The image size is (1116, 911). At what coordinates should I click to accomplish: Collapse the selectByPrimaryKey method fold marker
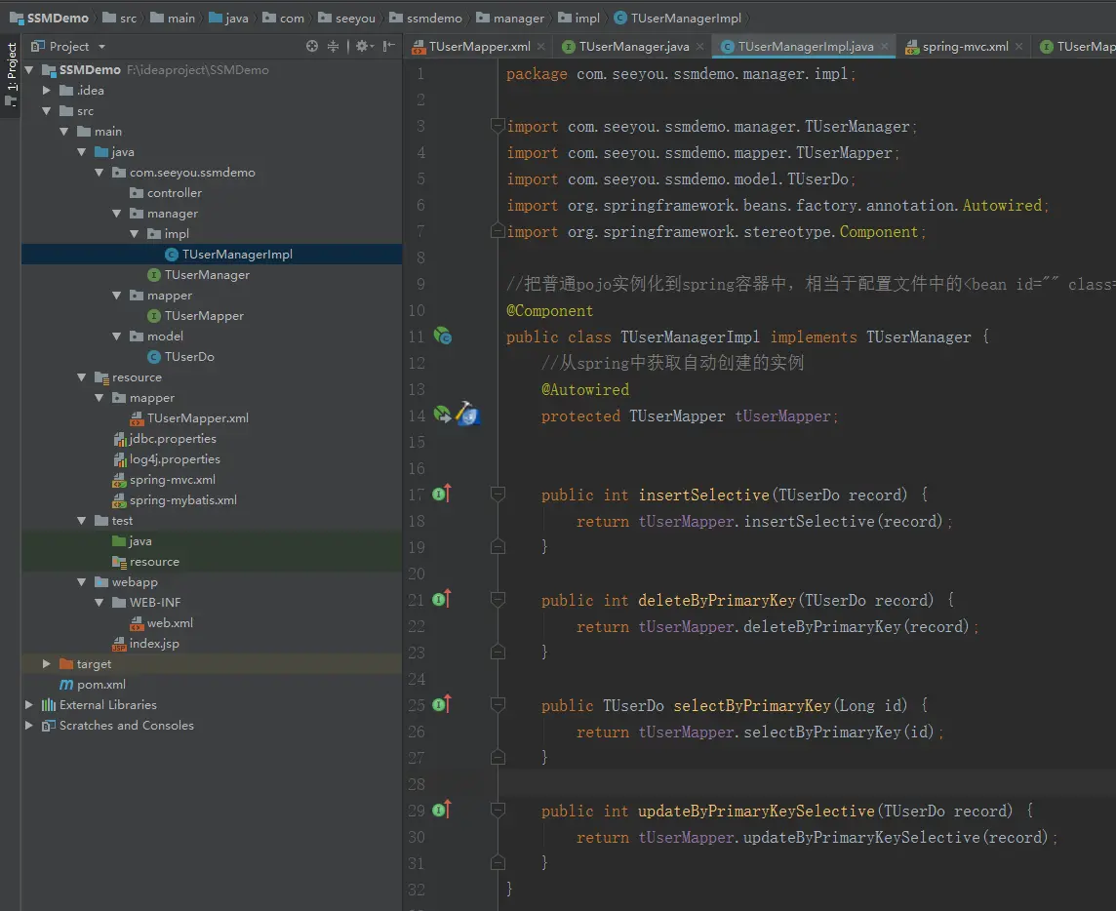coord(498,705)
